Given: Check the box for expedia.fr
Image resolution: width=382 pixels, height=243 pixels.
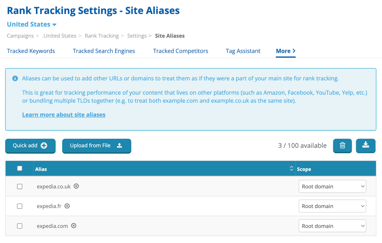Looking at the screenshot, I should click(20, 206).
